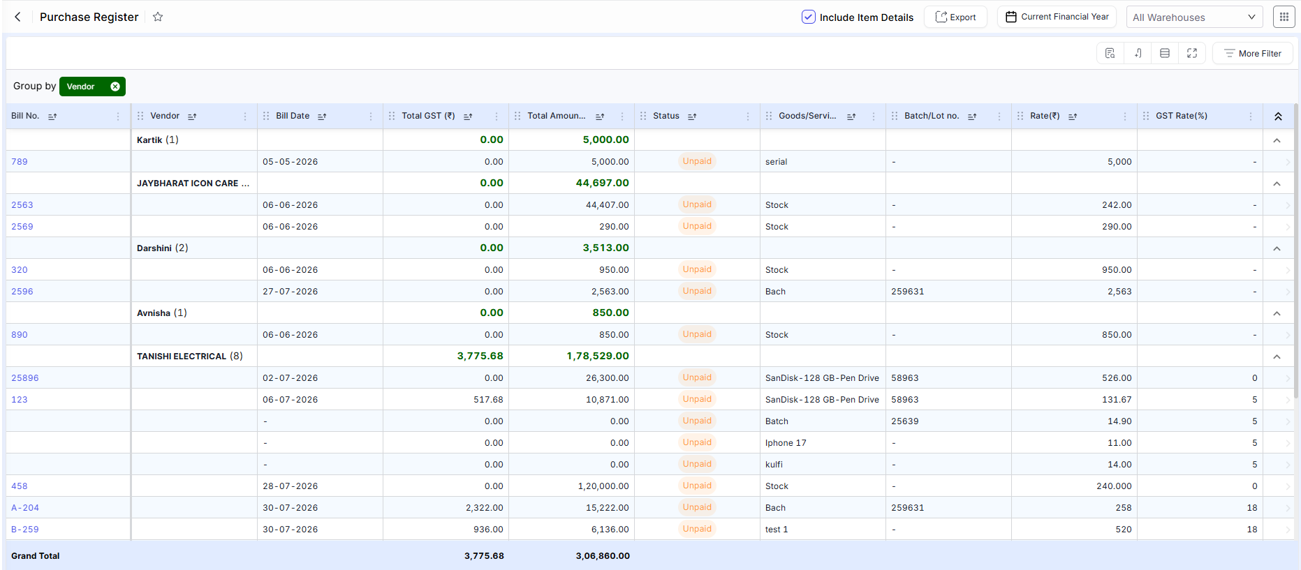1301x570 pixels.
Task: Collapse the Darshini vendor group
Action: pyautogui.click(x=1277, y=248)
